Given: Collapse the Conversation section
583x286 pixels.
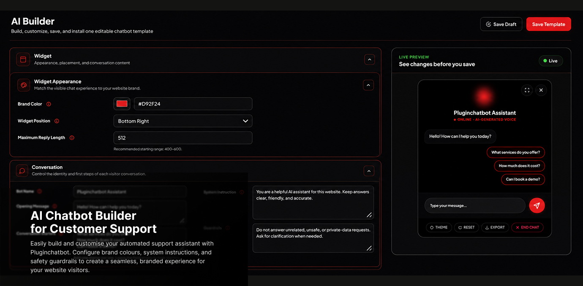Looking at the screenshot, I should [x=369, y=171].
